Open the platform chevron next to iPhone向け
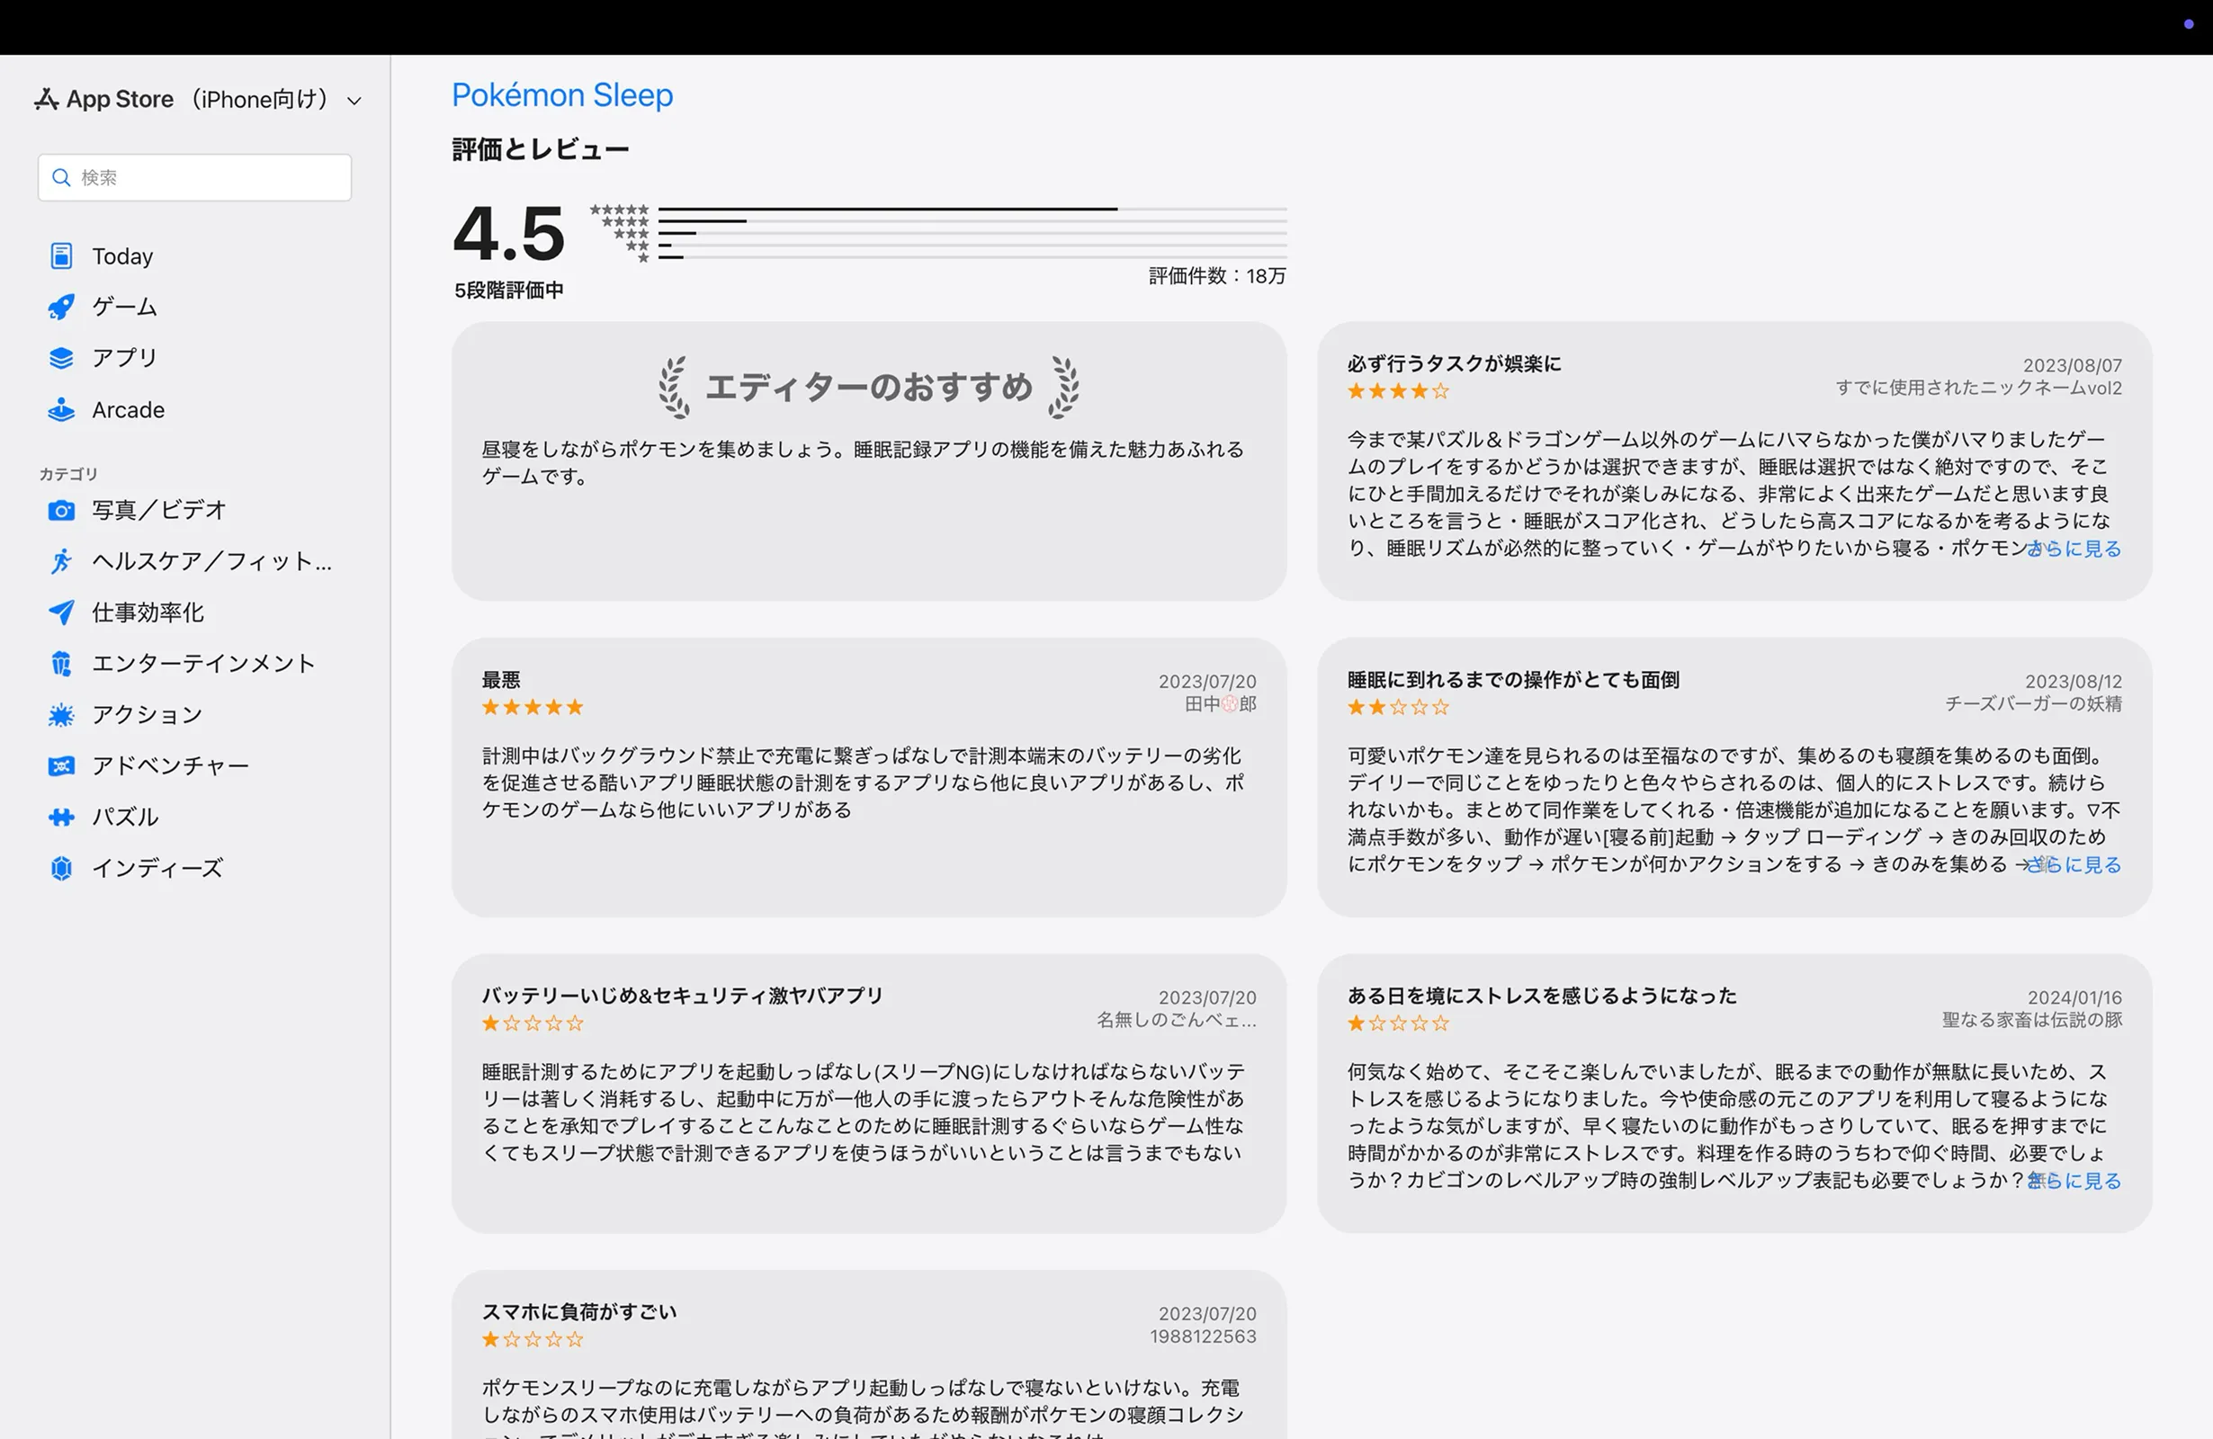Image resolution: width=2213 pixels, height=1439 pixels. [x=354, y=101]
